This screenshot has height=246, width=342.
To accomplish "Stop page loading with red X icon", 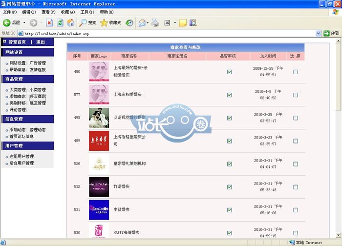I will click(49, 22).
